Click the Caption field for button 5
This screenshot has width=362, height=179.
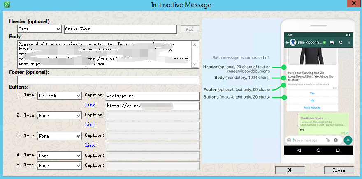tap(153, 165)
